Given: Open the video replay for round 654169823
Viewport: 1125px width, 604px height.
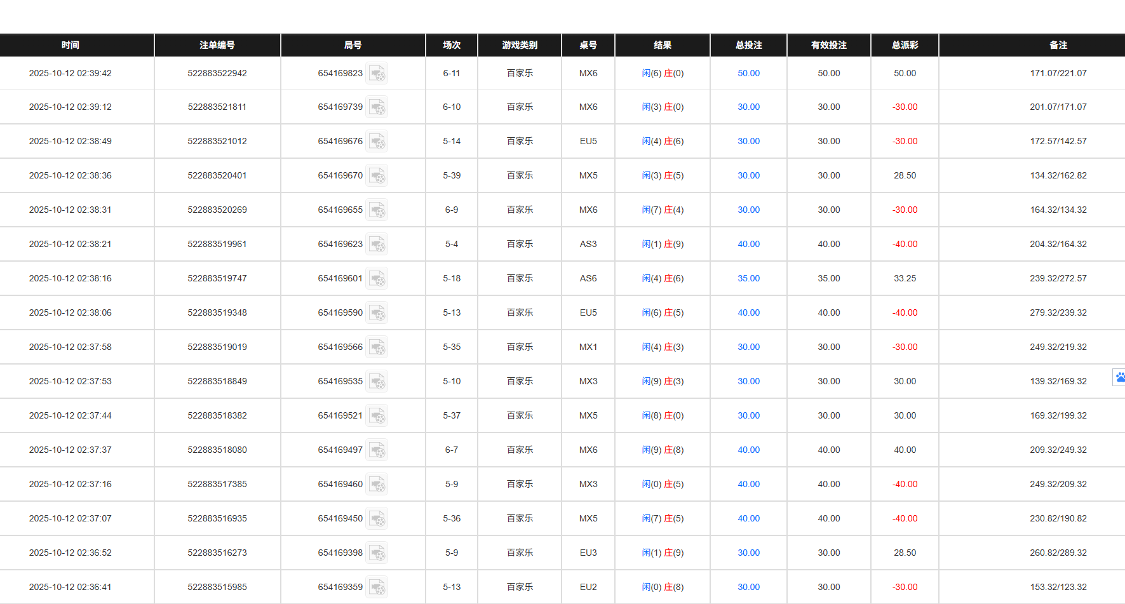Looking at the screenshot, I should pos(377,73).
